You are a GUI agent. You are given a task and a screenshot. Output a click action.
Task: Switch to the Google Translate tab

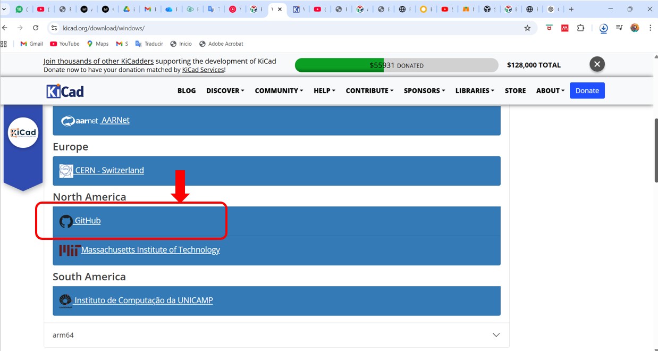point(213,9)
